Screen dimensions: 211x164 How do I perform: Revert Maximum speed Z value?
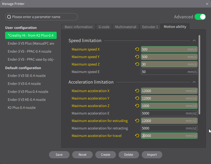click(x=137, y=64)
